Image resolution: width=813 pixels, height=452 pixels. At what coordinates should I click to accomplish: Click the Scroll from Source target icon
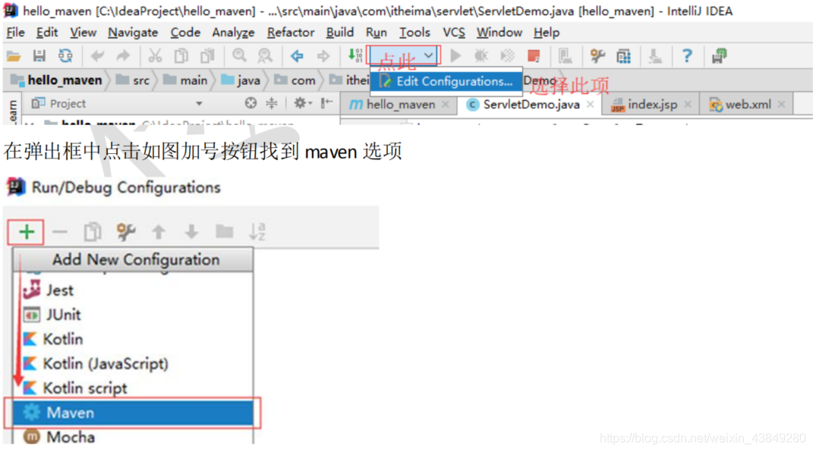click(251, 104)
